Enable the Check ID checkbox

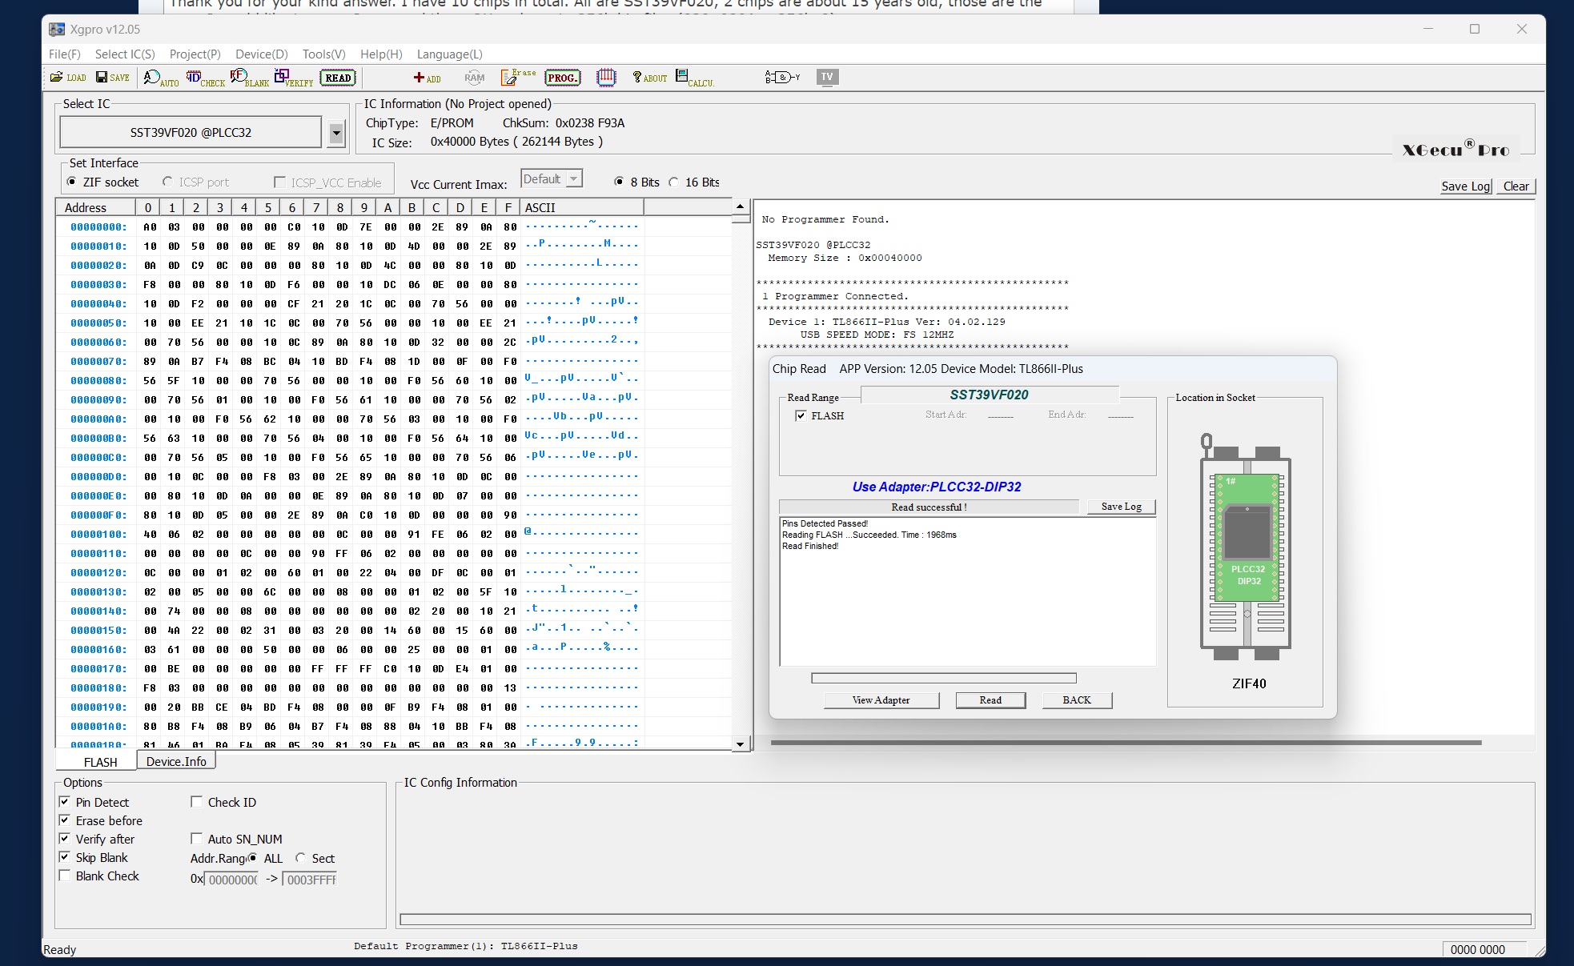click(197, 802)
